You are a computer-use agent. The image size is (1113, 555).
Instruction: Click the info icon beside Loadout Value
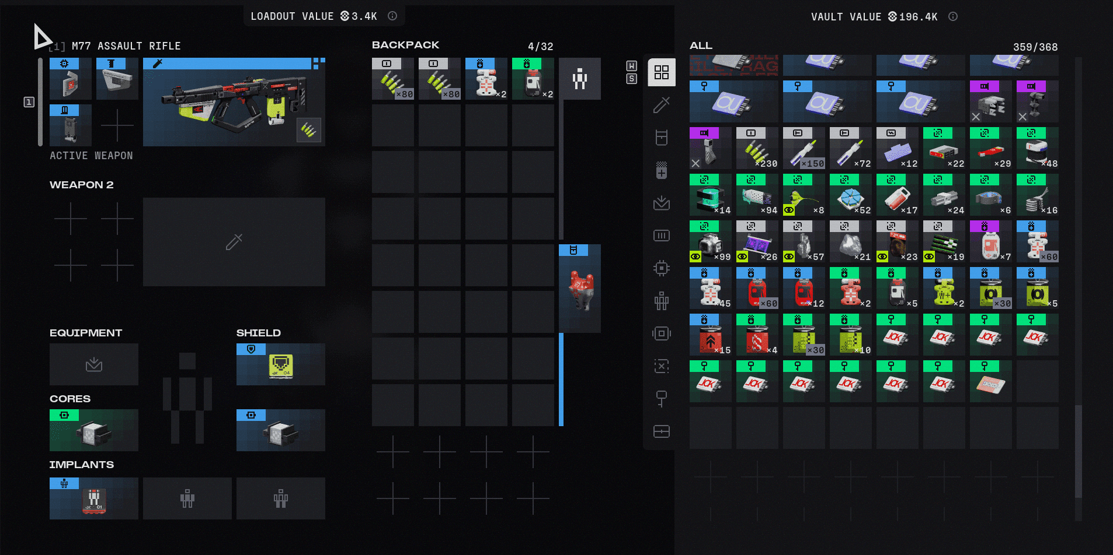392,16
